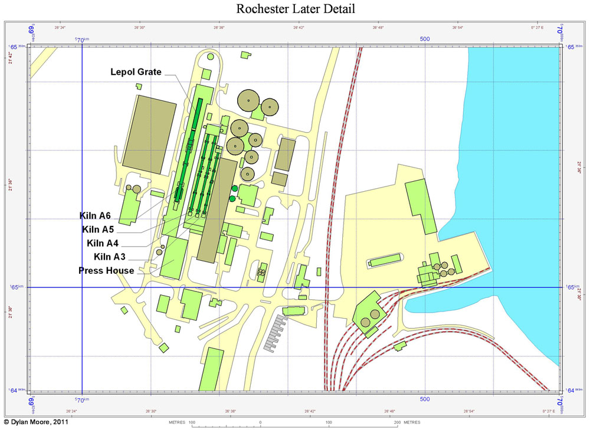Select the long green building beside the river
The width and height of the screenshot is (590, 432).
tap(421, 207)
